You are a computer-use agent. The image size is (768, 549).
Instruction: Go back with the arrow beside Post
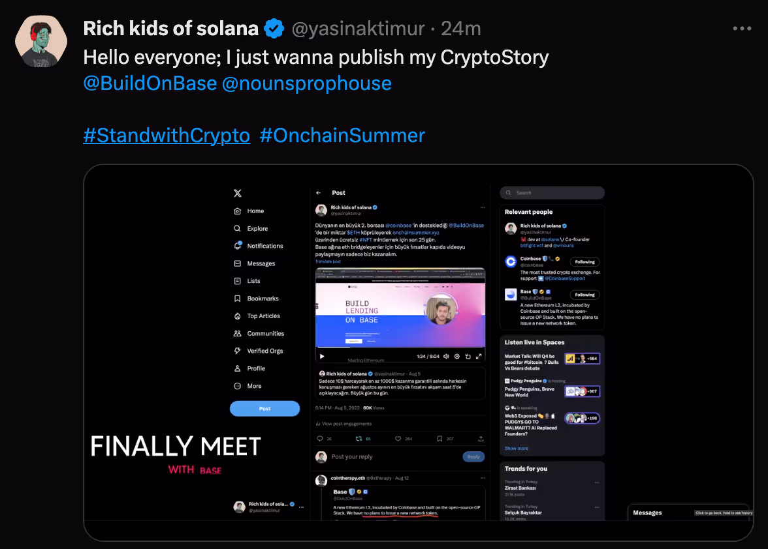(319, 193)
